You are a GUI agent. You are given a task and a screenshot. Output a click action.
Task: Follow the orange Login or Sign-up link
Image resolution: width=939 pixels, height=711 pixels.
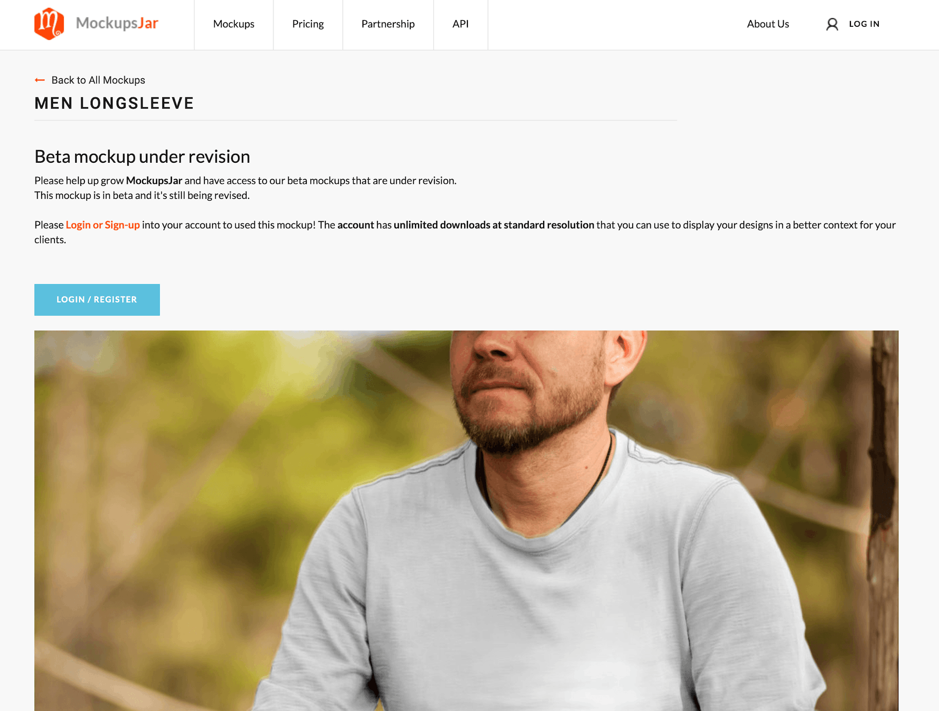(102, 225)
